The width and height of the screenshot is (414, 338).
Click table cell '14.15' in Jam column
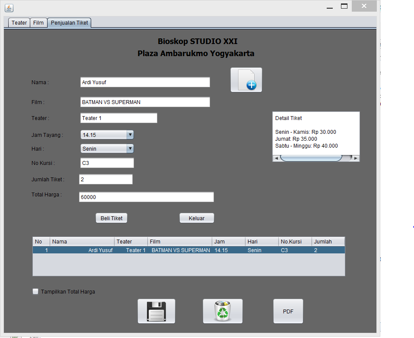228,250
